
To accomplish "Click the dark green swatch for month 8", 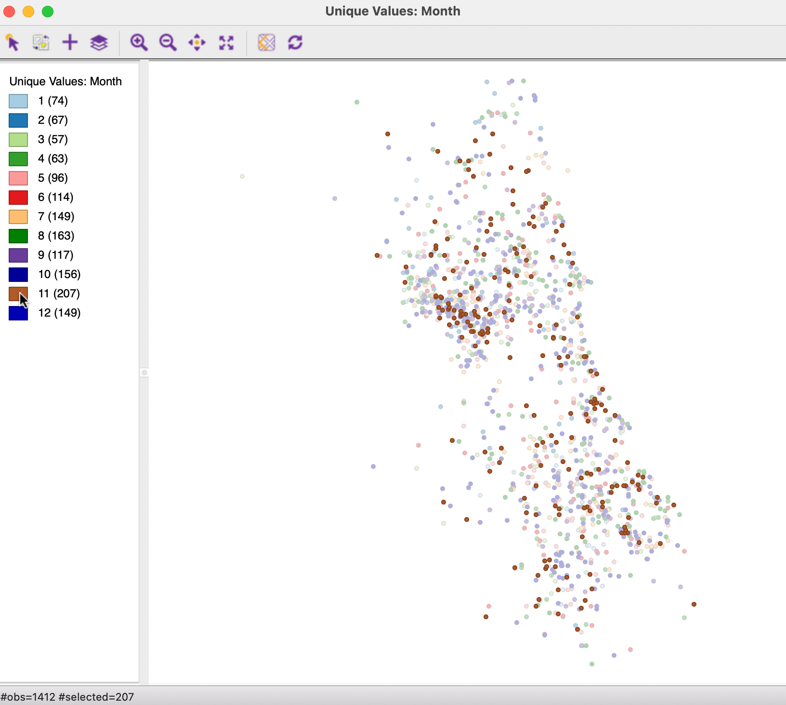I will click(x=18, y=236).
